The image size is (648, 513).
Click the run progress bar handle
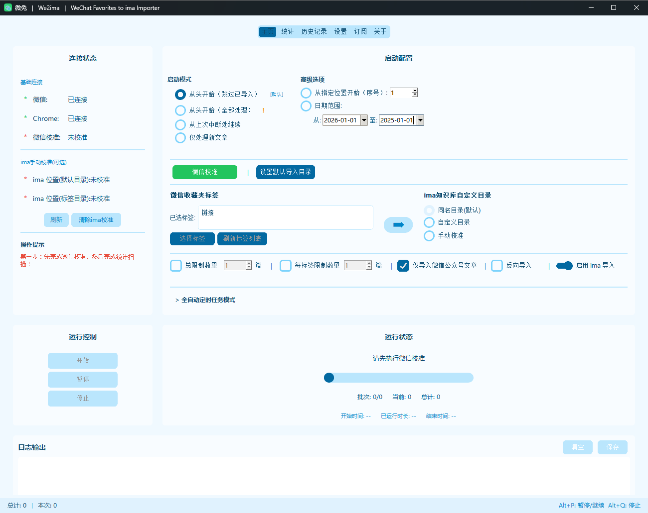click(329, 378)
